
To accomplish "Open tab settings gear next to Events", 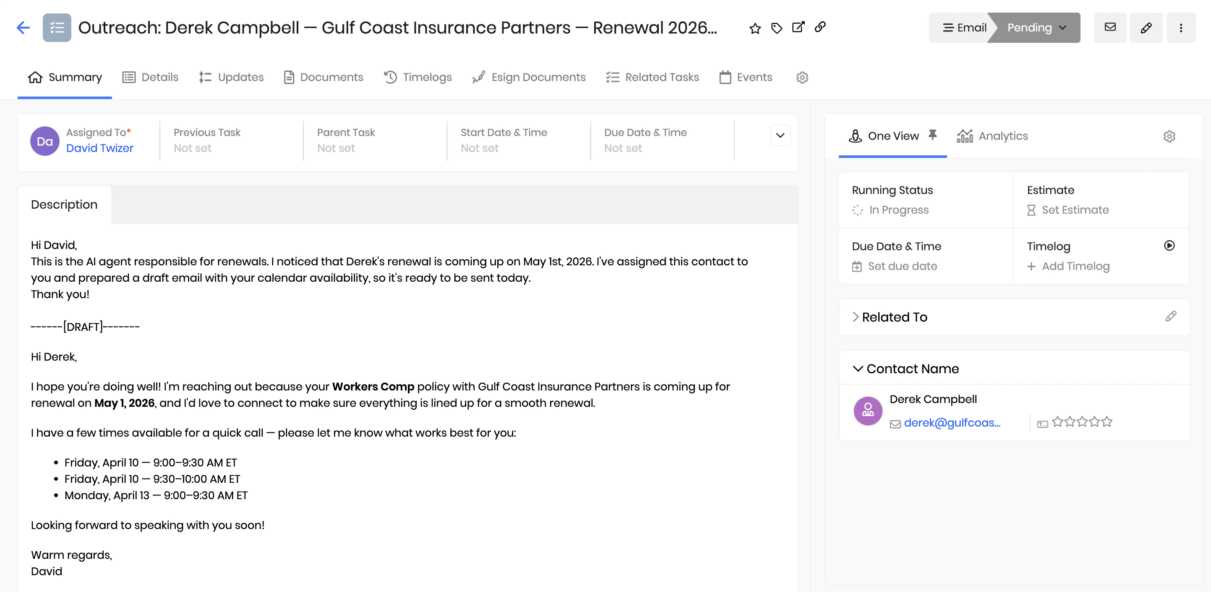I will click(802, 77).
